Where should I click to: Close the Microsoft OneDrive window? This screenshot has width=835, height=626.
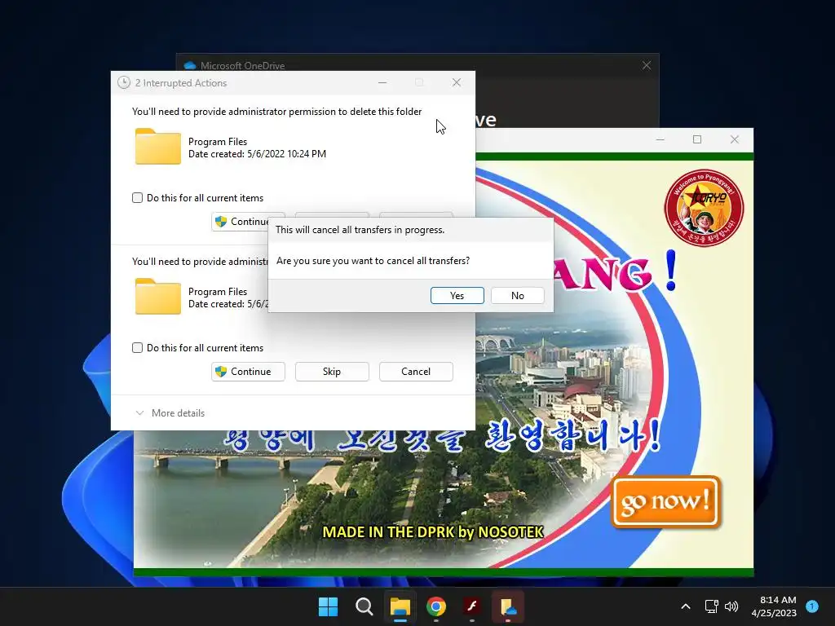coord(647,65)
